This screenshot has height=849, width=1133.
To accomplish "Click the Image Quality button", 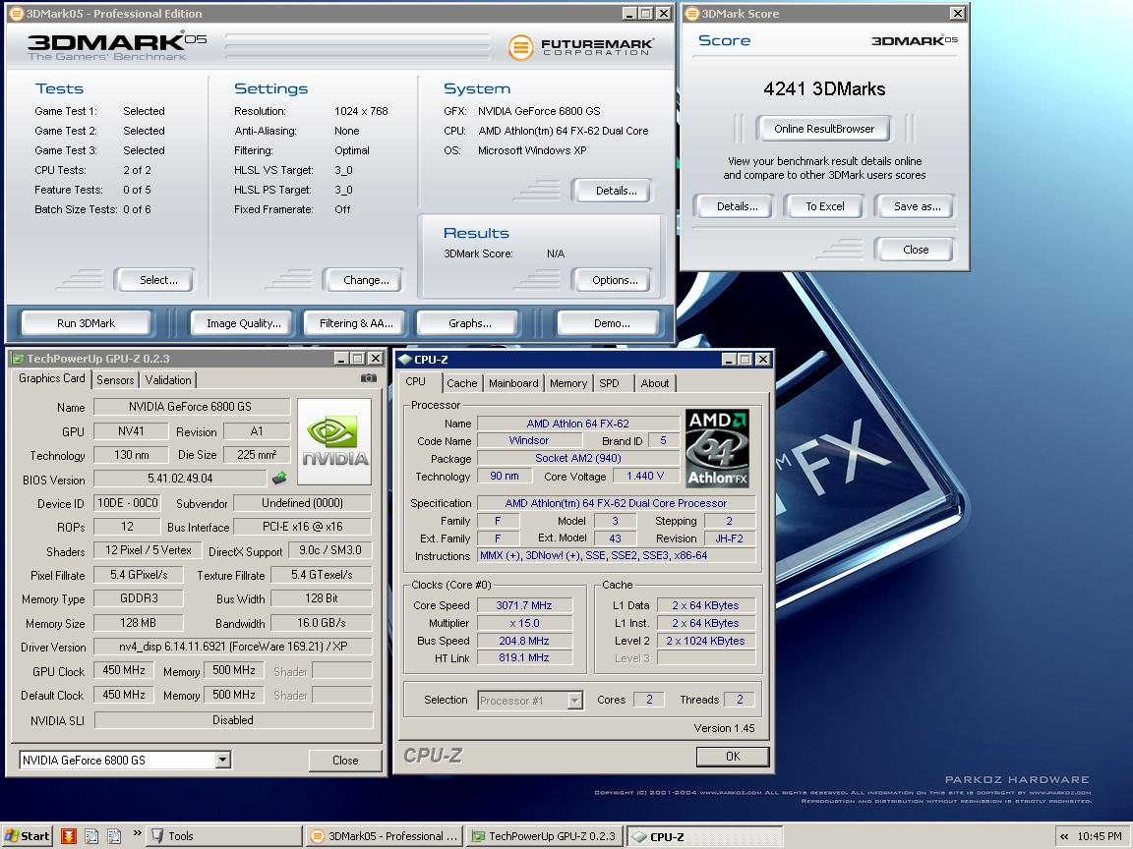I will pos(244,323).
